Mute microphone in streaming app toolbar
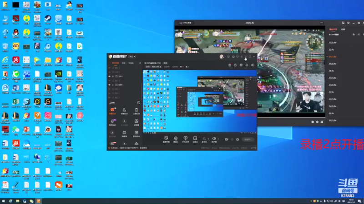The image size is (364, 204). (204, 139)
